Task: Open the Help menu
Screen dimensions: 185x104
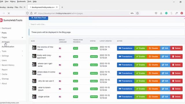Action: pos(35,1)
